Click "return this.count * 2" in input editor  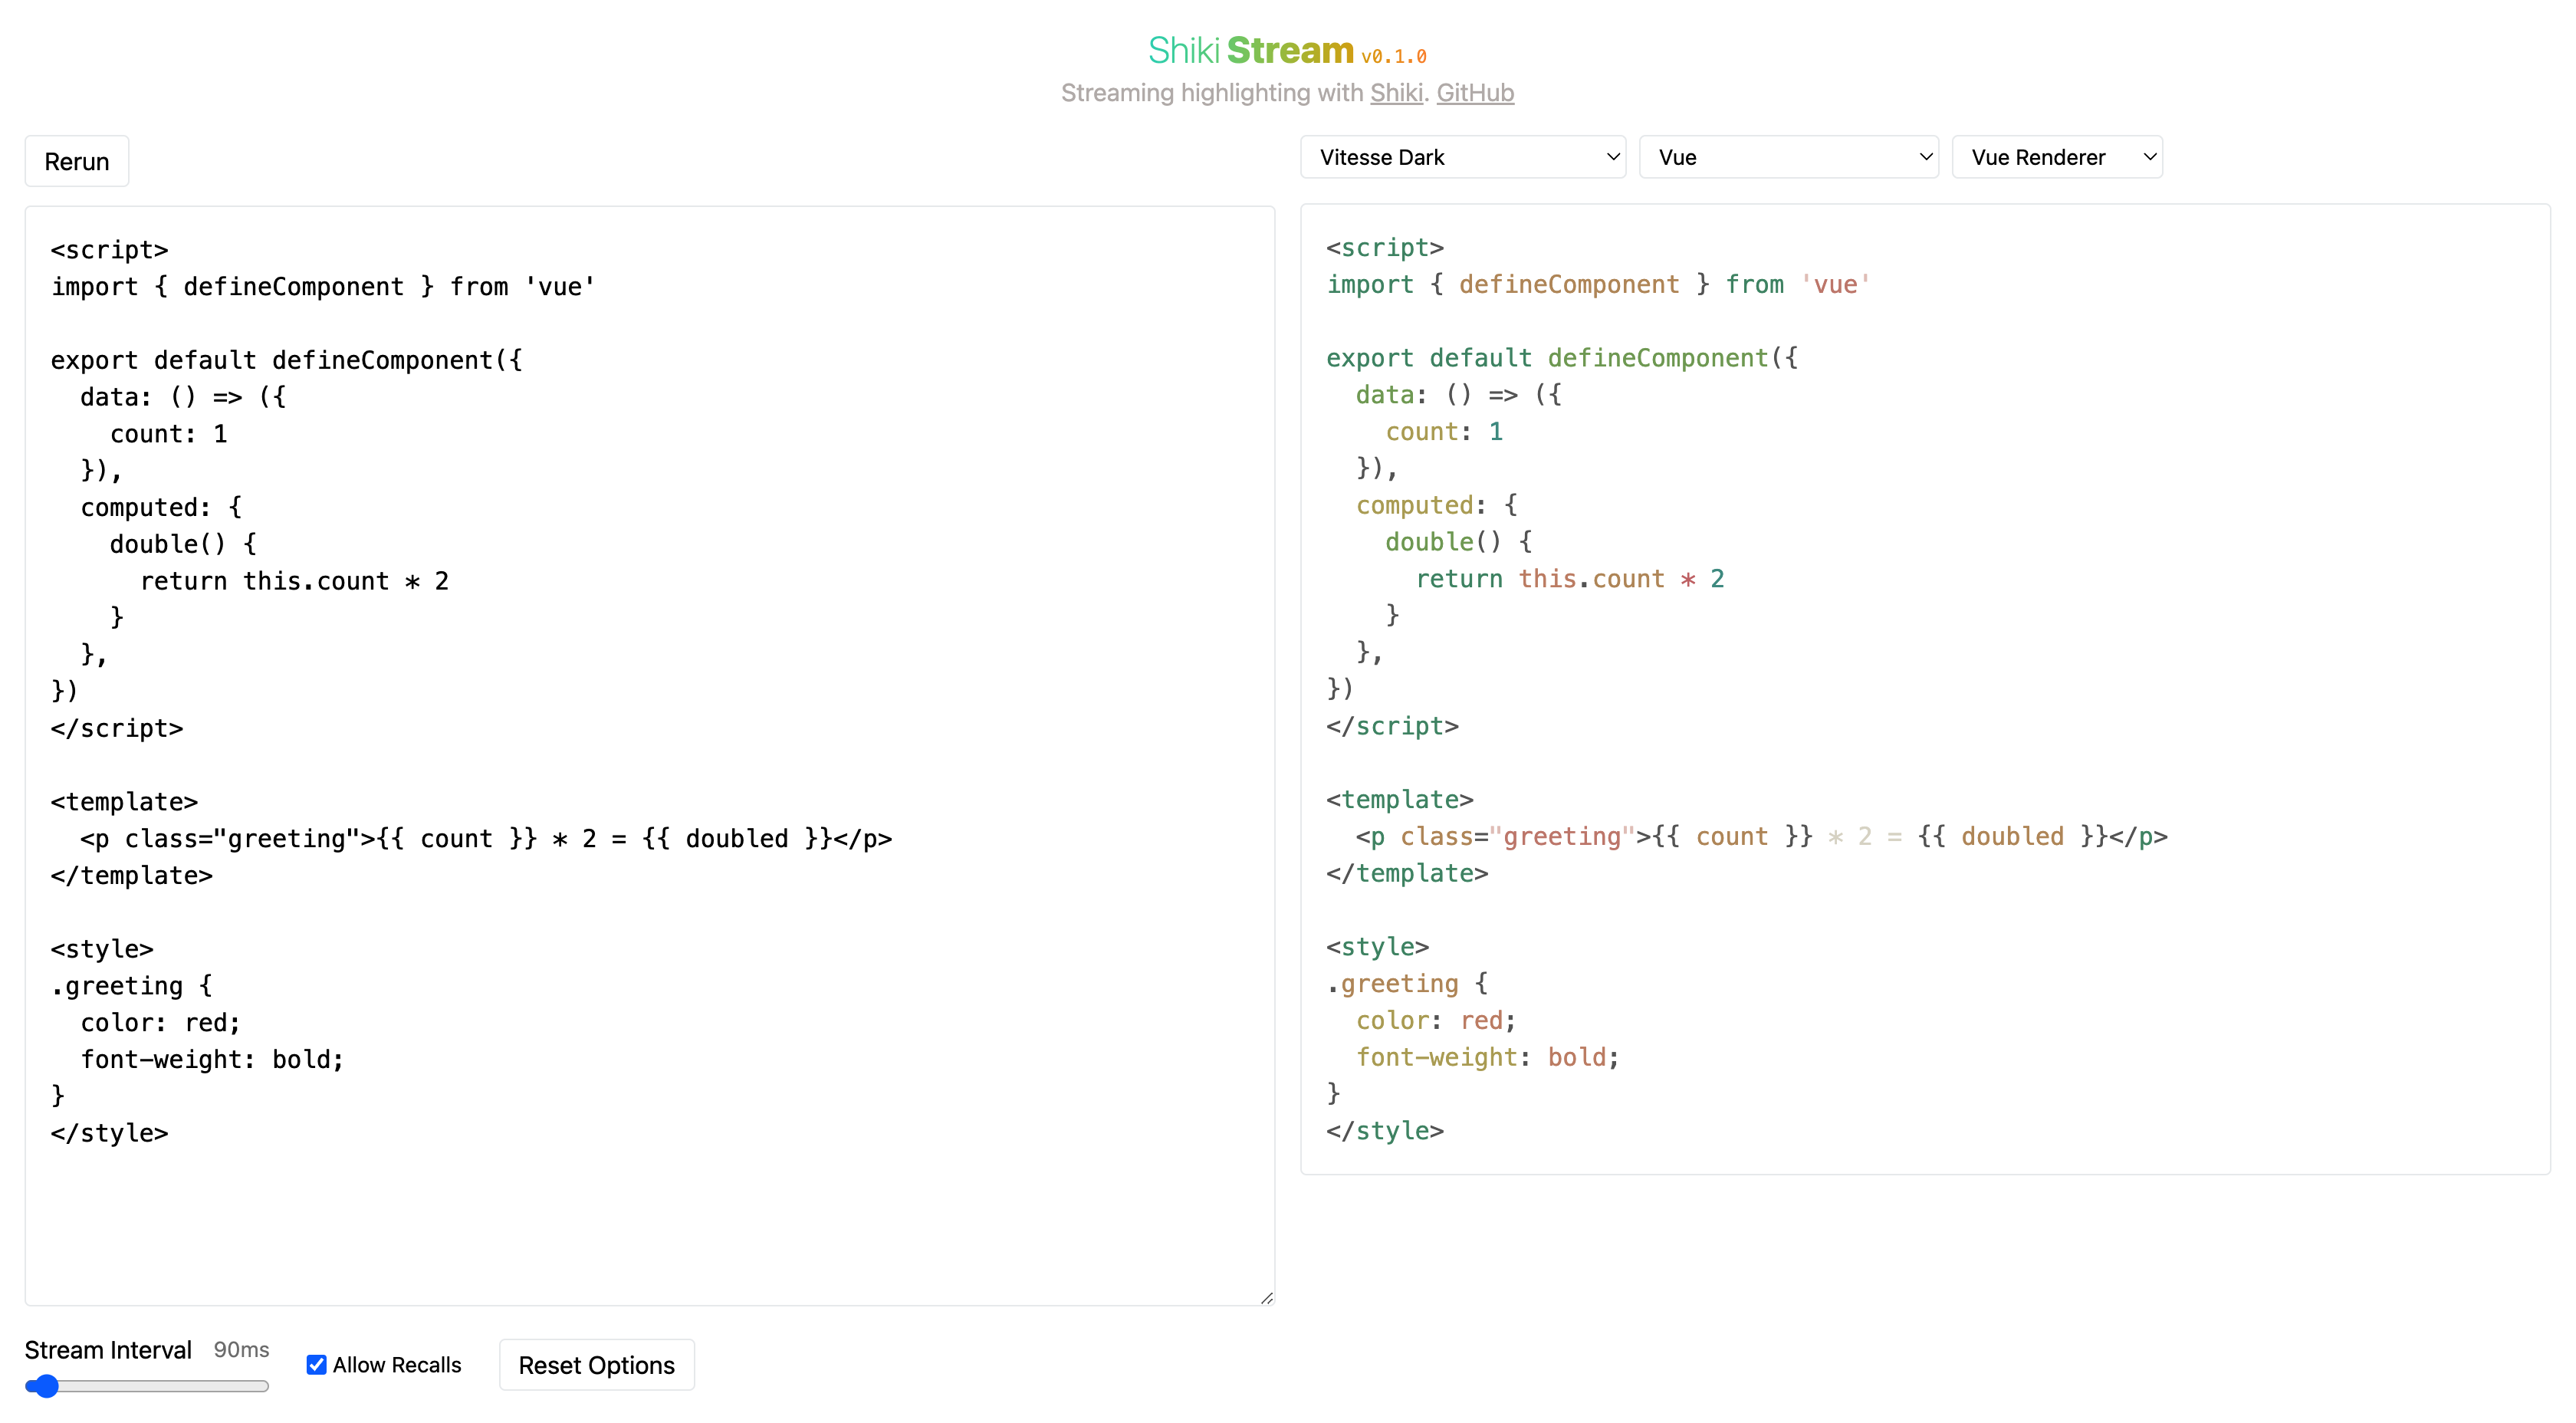294,581
